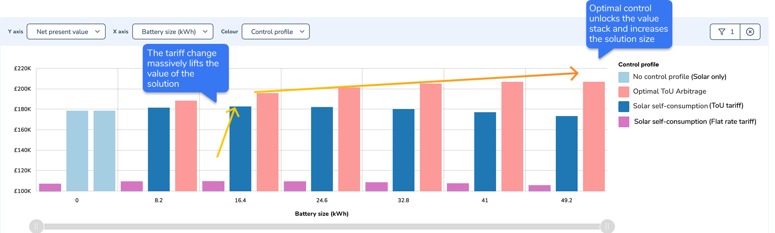
Task: Clear filters with the circled X icon
Action: [750, 32]
